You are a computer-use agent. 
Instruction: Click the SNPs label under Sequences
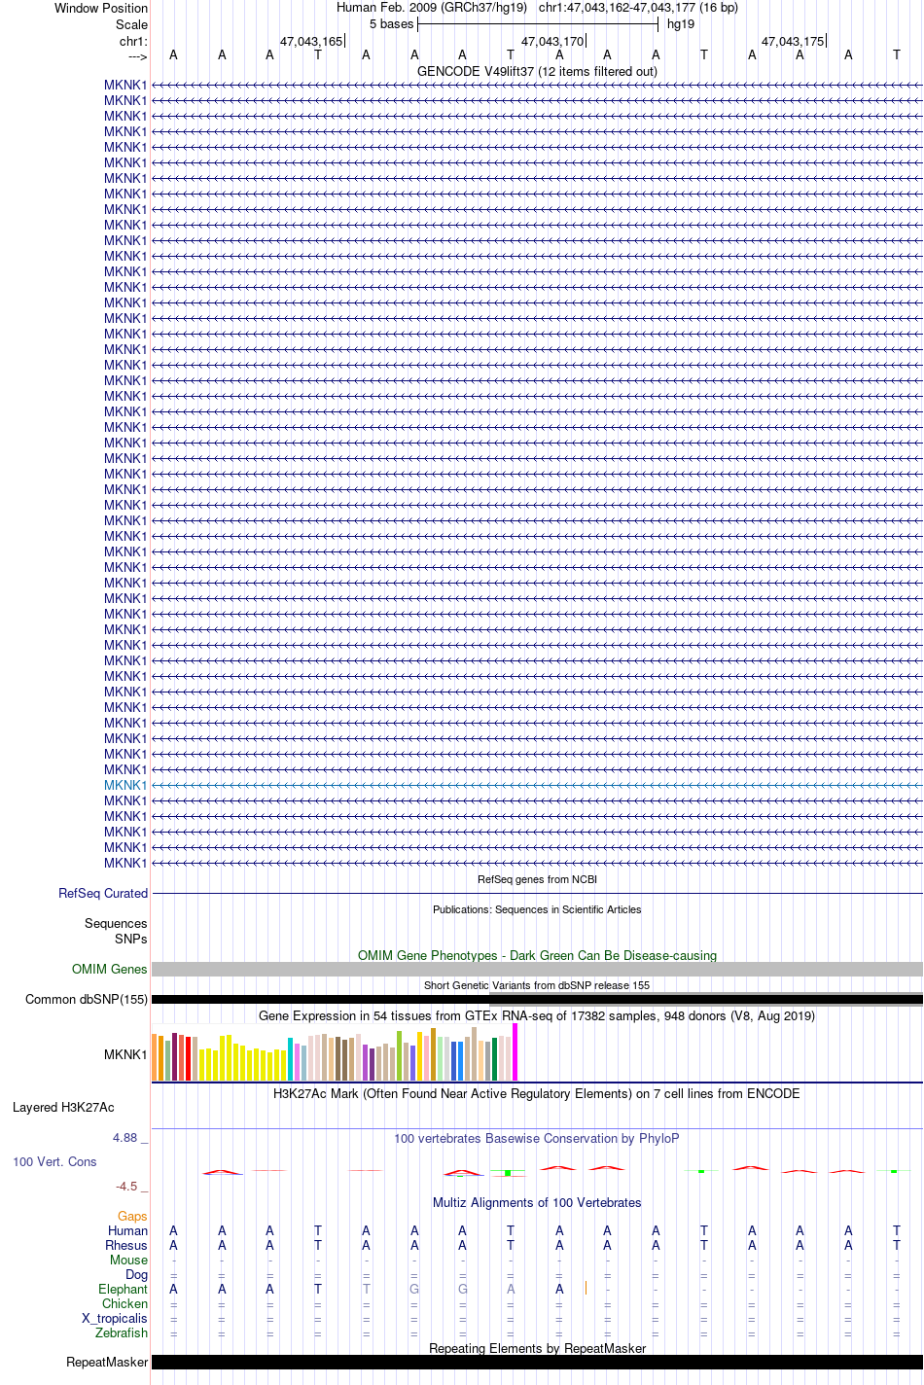[x=131, y=939]
